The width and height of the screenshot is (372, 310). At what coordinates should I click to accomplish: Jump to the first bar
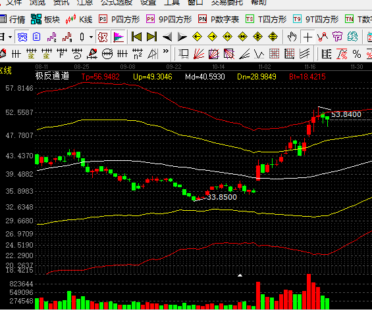click(136, 37)
